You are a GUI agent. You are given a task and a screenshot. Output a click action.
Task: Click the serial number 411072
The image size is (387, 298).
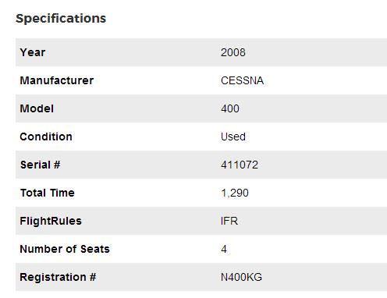(240, 165)
